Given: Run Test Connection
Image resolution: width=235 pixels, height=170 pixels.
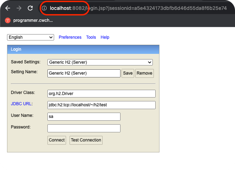Looking at the screenshot, I should [x=86, y=140].
